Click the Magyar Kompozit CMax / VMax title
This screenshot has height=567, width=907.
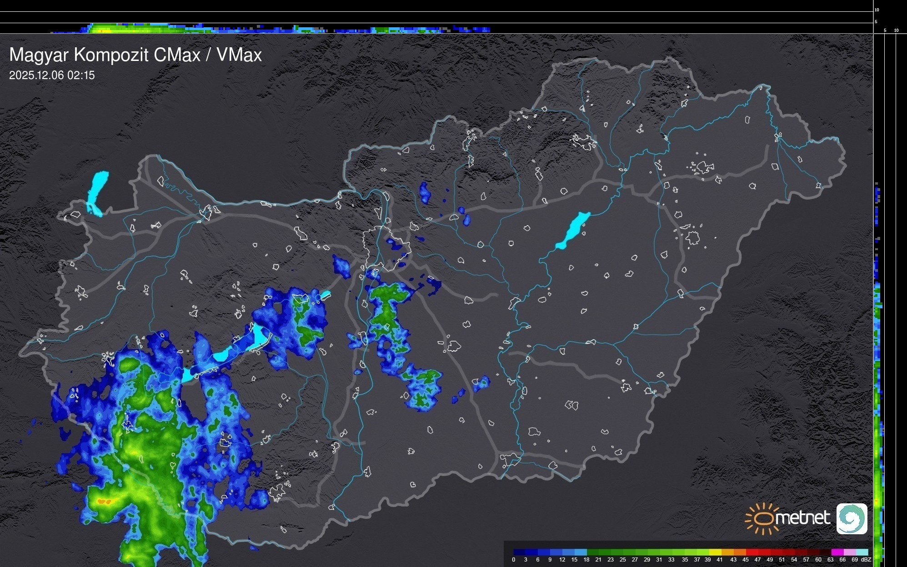pyautogui.click(x=135, y=55)
